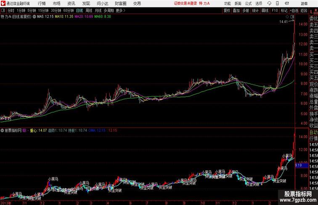This screenshot has width=318, height=205.
Task: Select the 多周期 tab
Action: coord(109,11)
